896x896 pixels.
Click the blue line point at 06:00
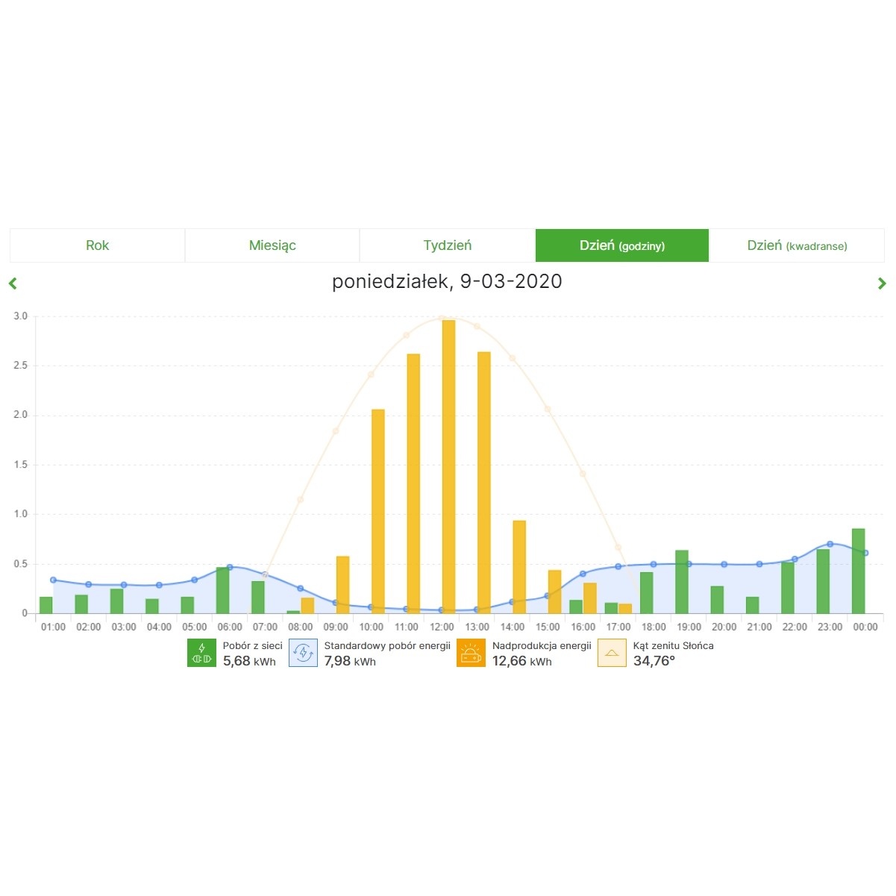[230, 567]
